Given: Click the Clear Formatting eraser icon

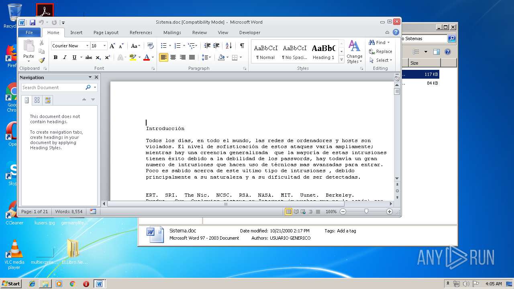Looking at the screenshot, I should click(x=151, y=46).
